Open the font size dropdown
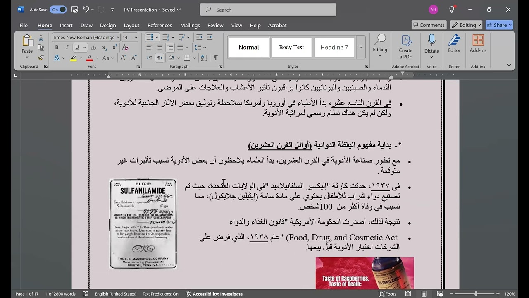 (136, 37)
